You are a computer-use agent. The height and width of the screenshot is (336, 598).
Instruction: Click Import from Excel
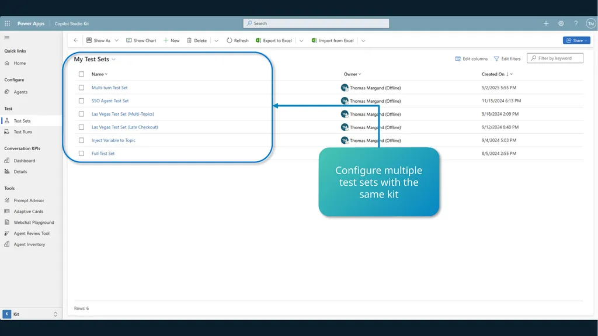(x=332, y=40)
